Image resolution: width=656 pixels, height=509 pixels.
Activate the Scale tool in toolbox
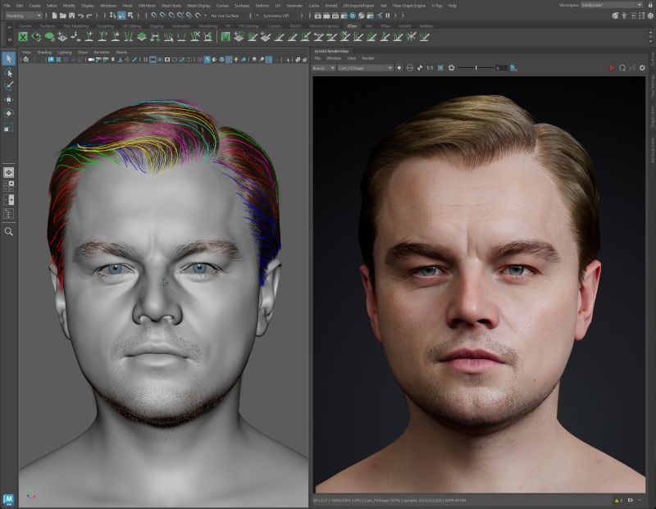pos(8,127)
